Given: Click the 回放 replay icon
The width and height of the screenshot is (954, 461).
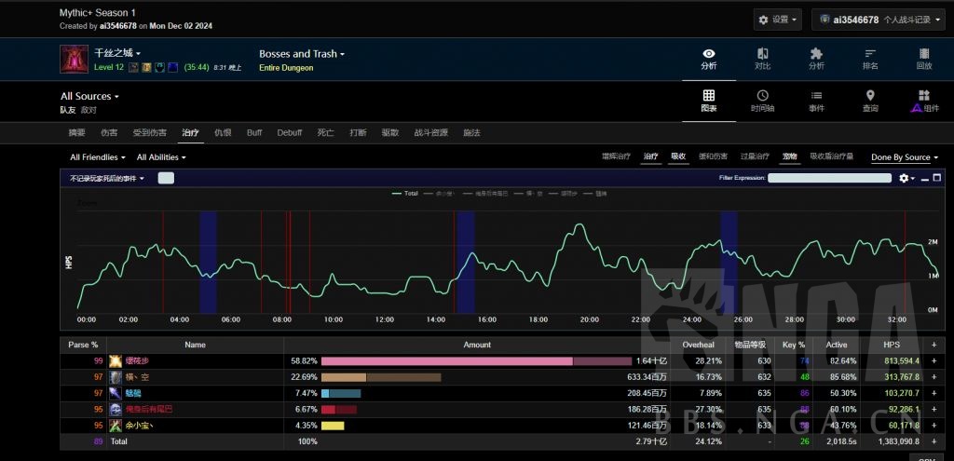Looking at the screenshot, I should (923, 54).
